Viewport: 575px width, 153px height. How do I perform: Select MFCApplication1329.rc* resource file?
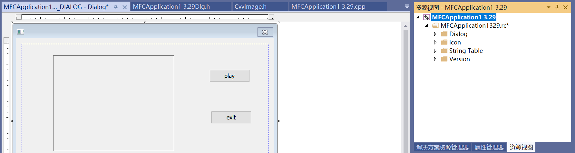[475, 25]
